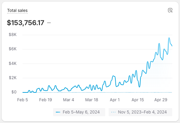The image size is (180, 123).
Task: Click the Apr 1 date label
Action: [x=115, y=100]
